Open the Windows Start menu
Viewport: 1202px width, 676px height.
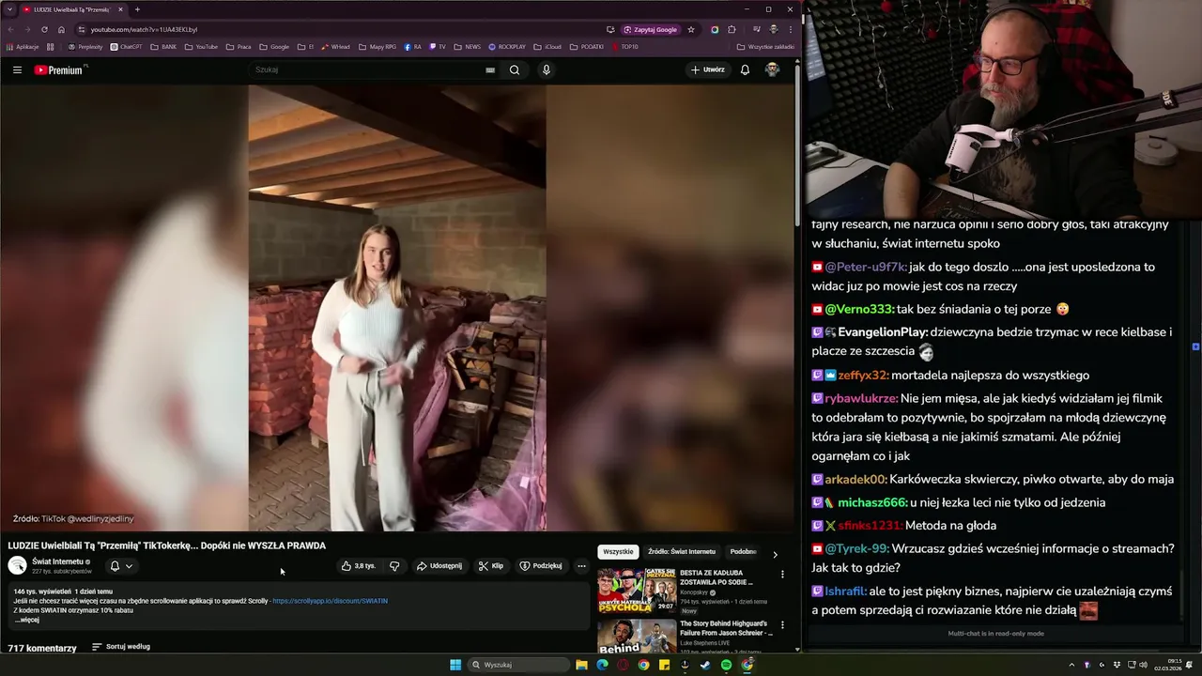(x=455, y=665)
